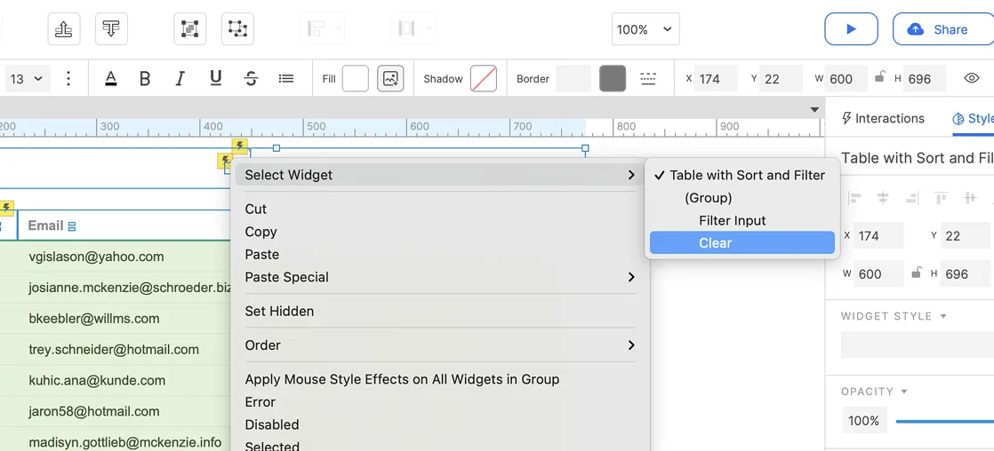The image size is (994, 451).
Task: Click the Group widgets icon
Action: pyautogui.click(x=189, y=29)
